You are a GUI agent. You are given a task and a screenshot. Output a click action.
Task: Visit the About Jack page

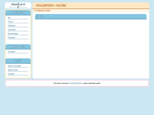13,70
